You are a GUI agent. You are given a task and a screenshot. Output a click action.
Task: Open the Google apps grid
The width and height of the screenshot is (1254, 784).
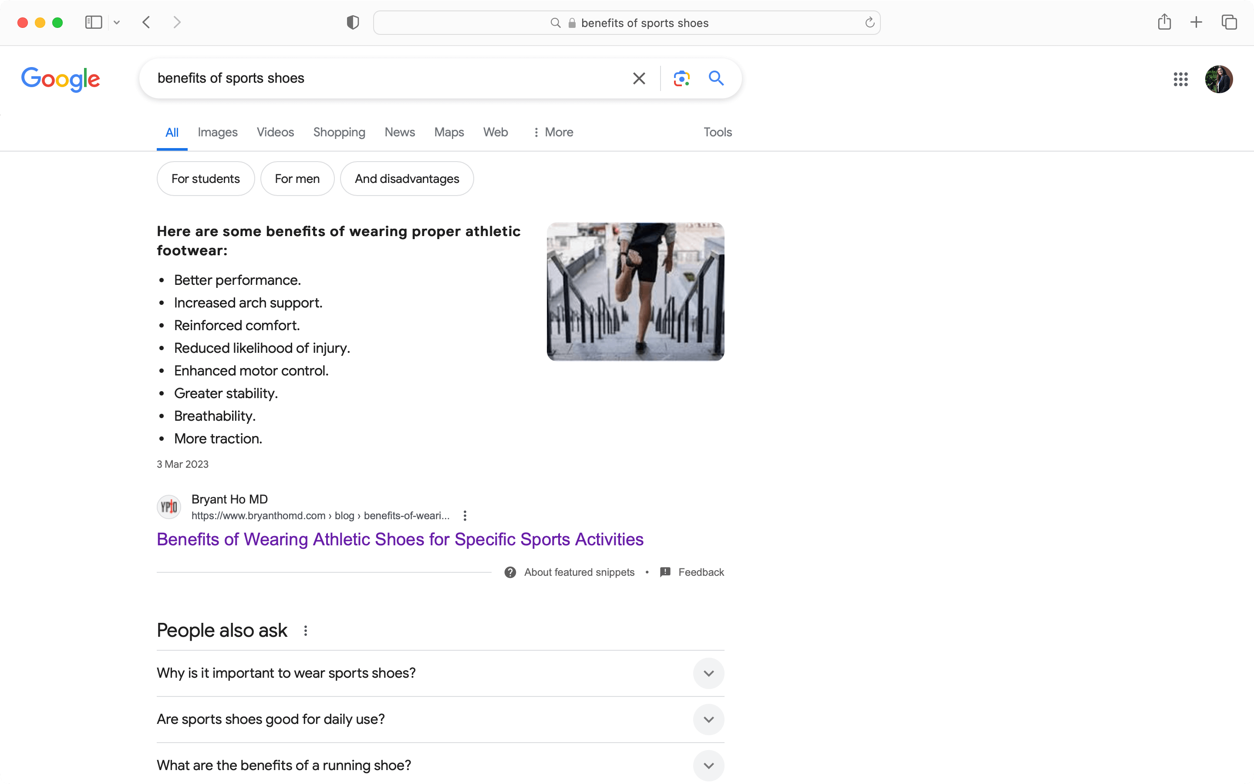click(x=1180, y=79)
